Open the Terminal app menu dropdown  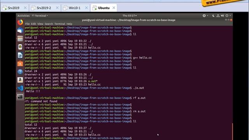click(40, 16)
